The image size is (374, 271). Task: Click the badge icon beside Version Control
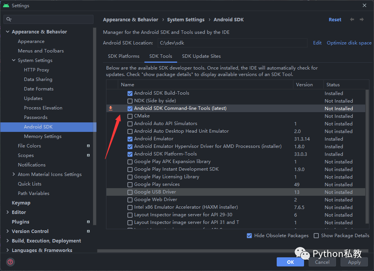(x=88, y=231)
